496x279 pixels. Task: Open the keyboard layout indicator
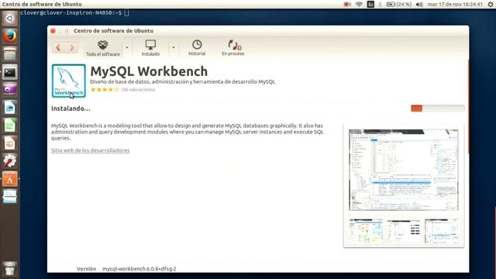click(x=370, y=4)
